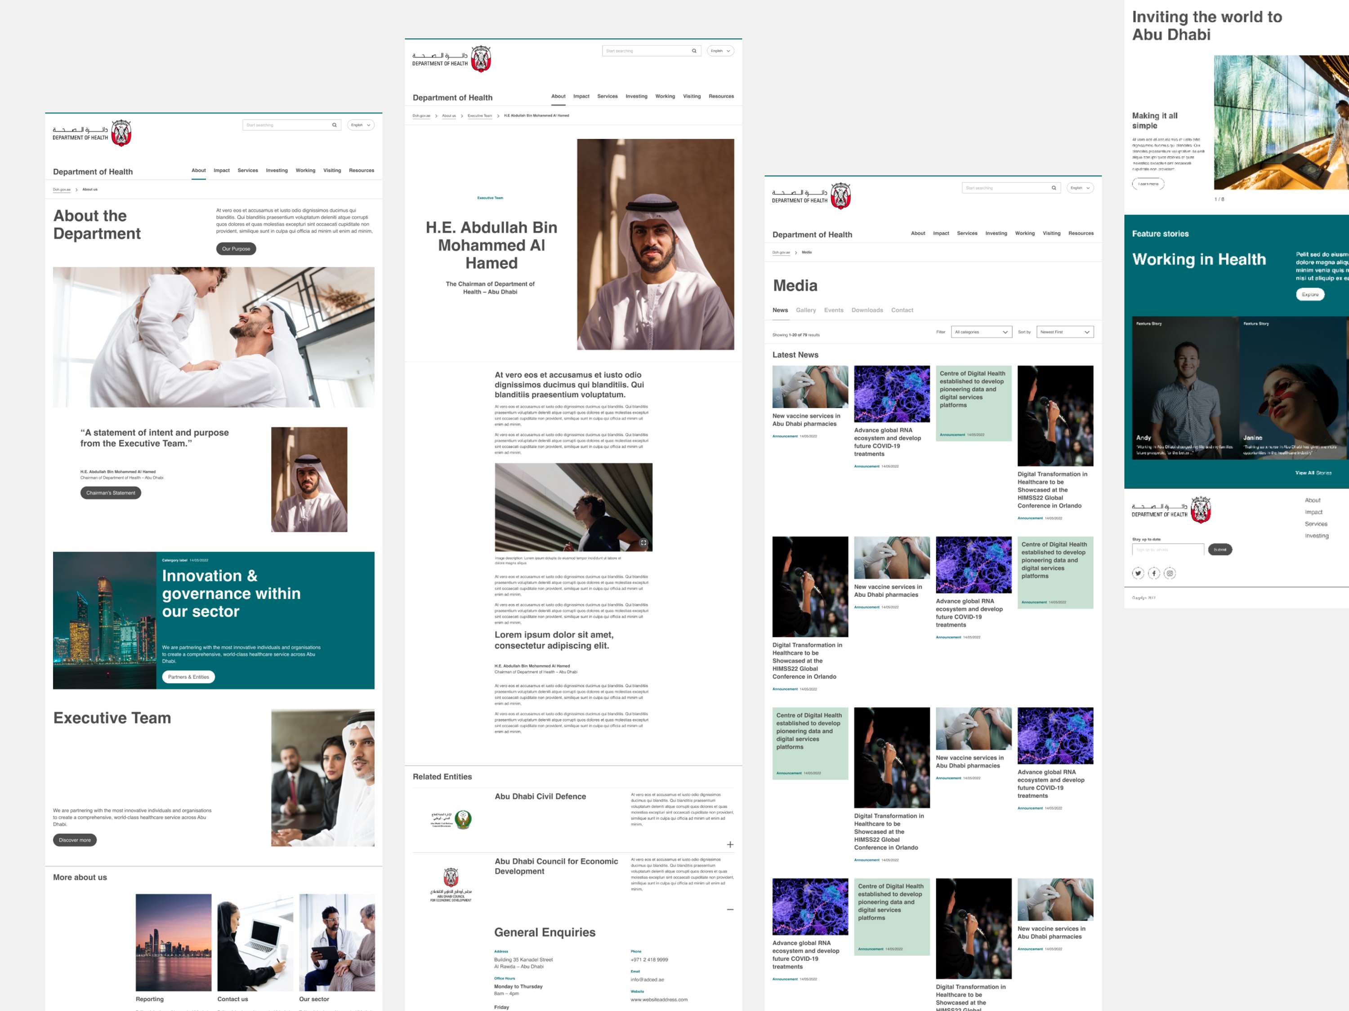The height and width of the screenshot is (1011, 1349).
Task: Click Abu Dhabi Council for Economic Development logo
Action: [x=451, y=884]
